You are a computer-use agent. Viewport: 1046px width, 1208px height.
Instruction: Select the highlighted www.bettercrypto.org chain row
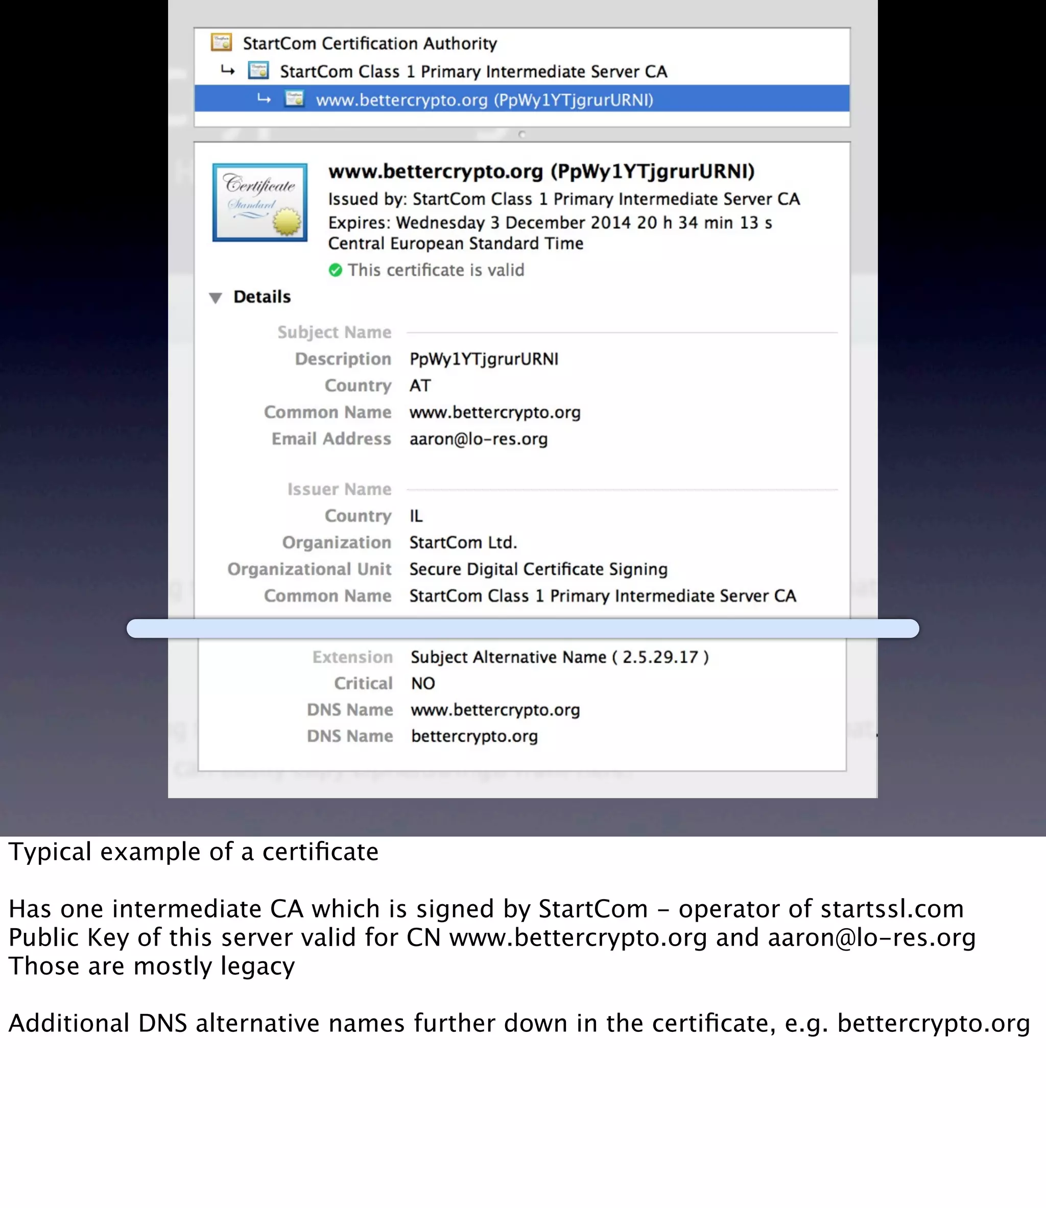pos(522,99)
